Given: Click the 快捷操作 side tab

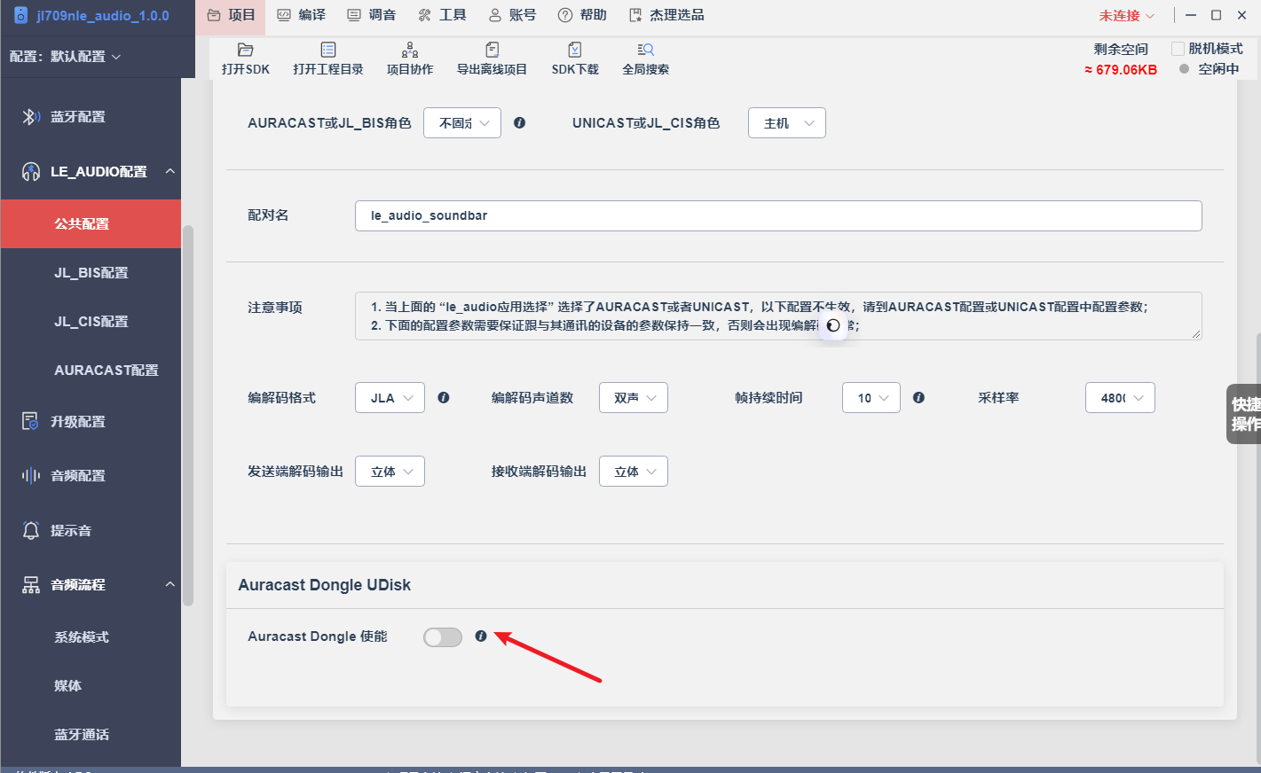Looking at the screenshot, I should (1244, 414).
